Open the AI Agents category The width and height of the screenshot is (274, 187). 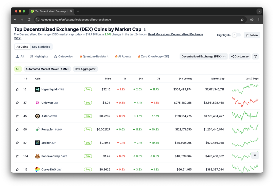click(x=123, y=57)
